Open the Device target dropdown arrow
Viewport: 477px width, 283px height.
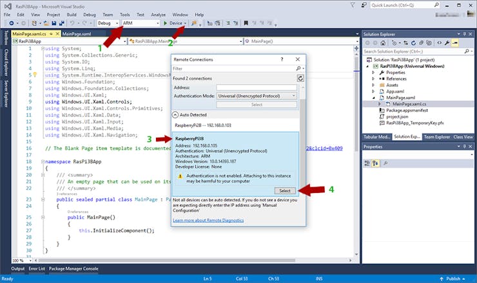[x=185, y=23]
